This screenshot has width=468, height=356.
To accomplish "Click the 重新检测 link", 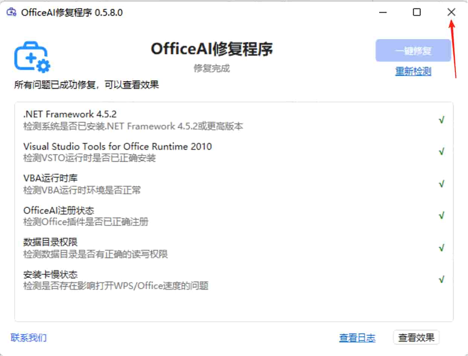I will point(413,72).
